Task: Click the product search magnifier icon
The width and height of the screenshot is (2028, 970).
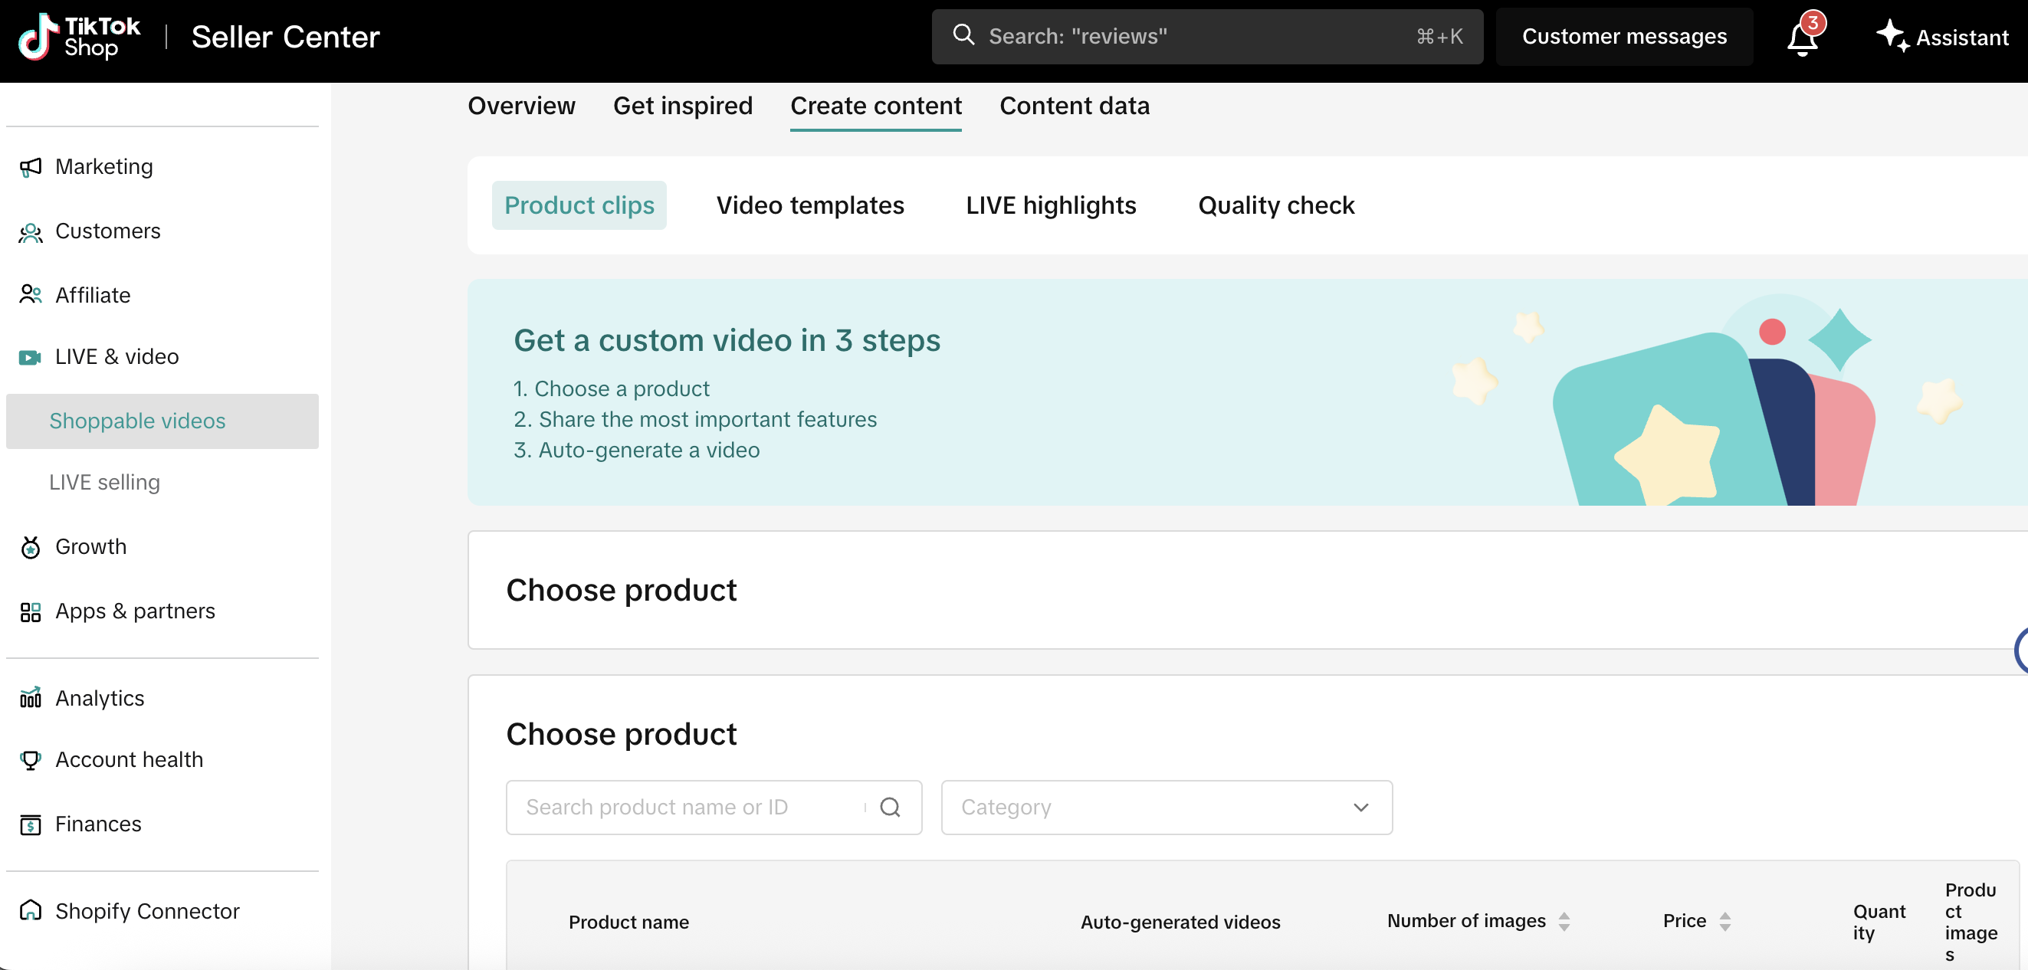Action: (x=890, y=807)
